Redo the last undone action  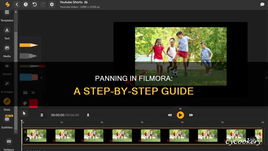(x=43, y=4)
